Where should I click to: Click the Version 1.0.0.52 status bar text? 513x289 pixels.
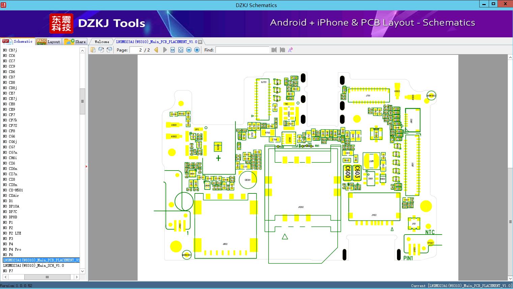click(16, 286)
